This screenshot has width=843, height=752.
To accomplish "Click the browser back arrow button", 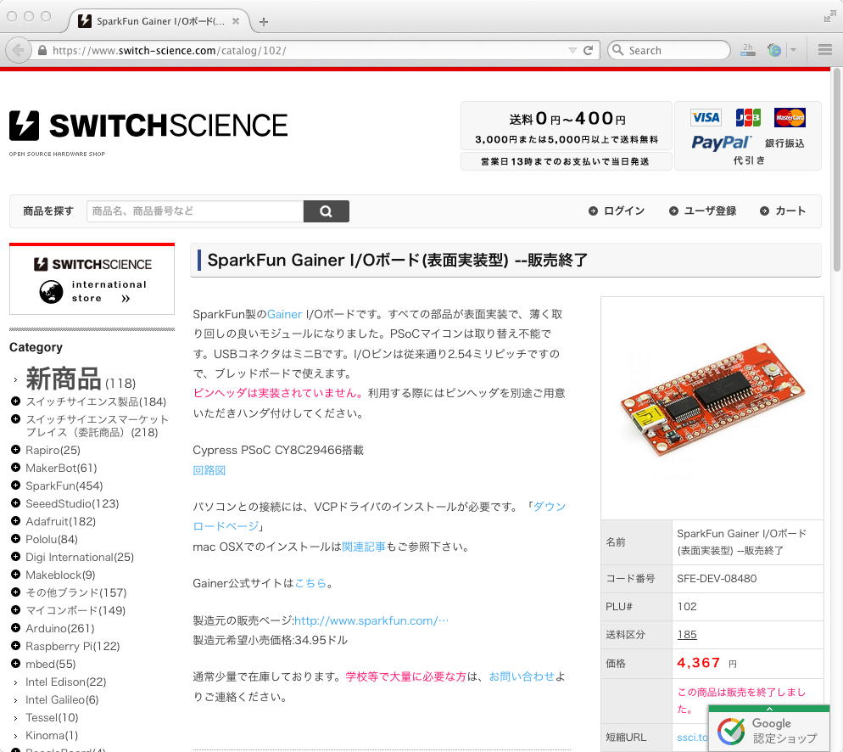I will coord(19,51).
